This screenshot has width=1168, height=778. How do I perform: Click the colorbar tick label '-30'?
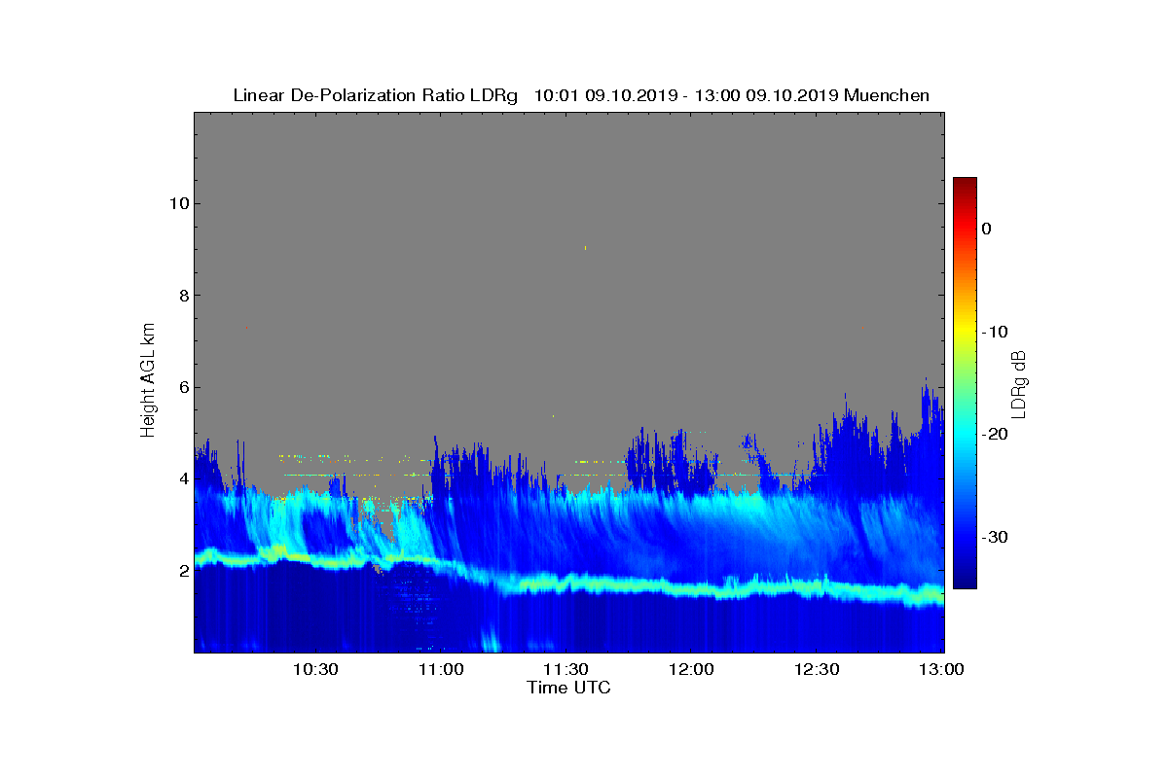pyautogui.click(x=995, y=537)
